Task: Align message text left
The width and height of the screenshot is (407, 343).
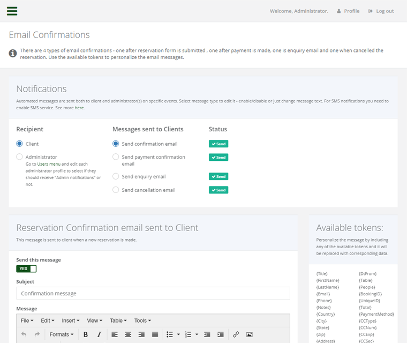Action: pos(115,334)
